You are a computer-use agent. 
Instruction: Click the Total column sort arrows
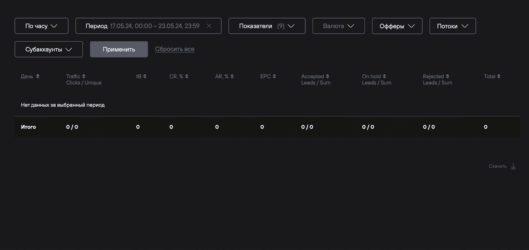(x=499, y=76)
